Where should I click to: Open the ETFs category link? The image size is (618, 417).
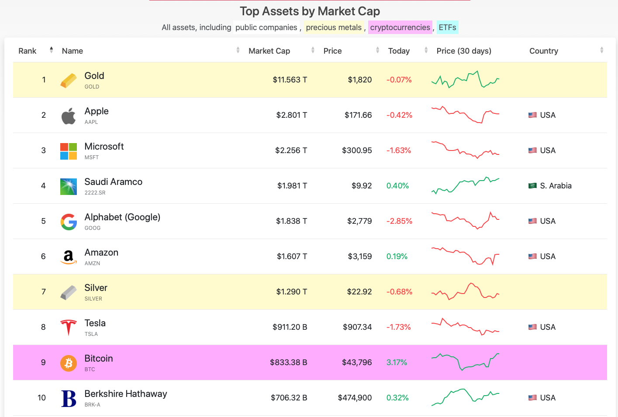(x=447, y=27)
